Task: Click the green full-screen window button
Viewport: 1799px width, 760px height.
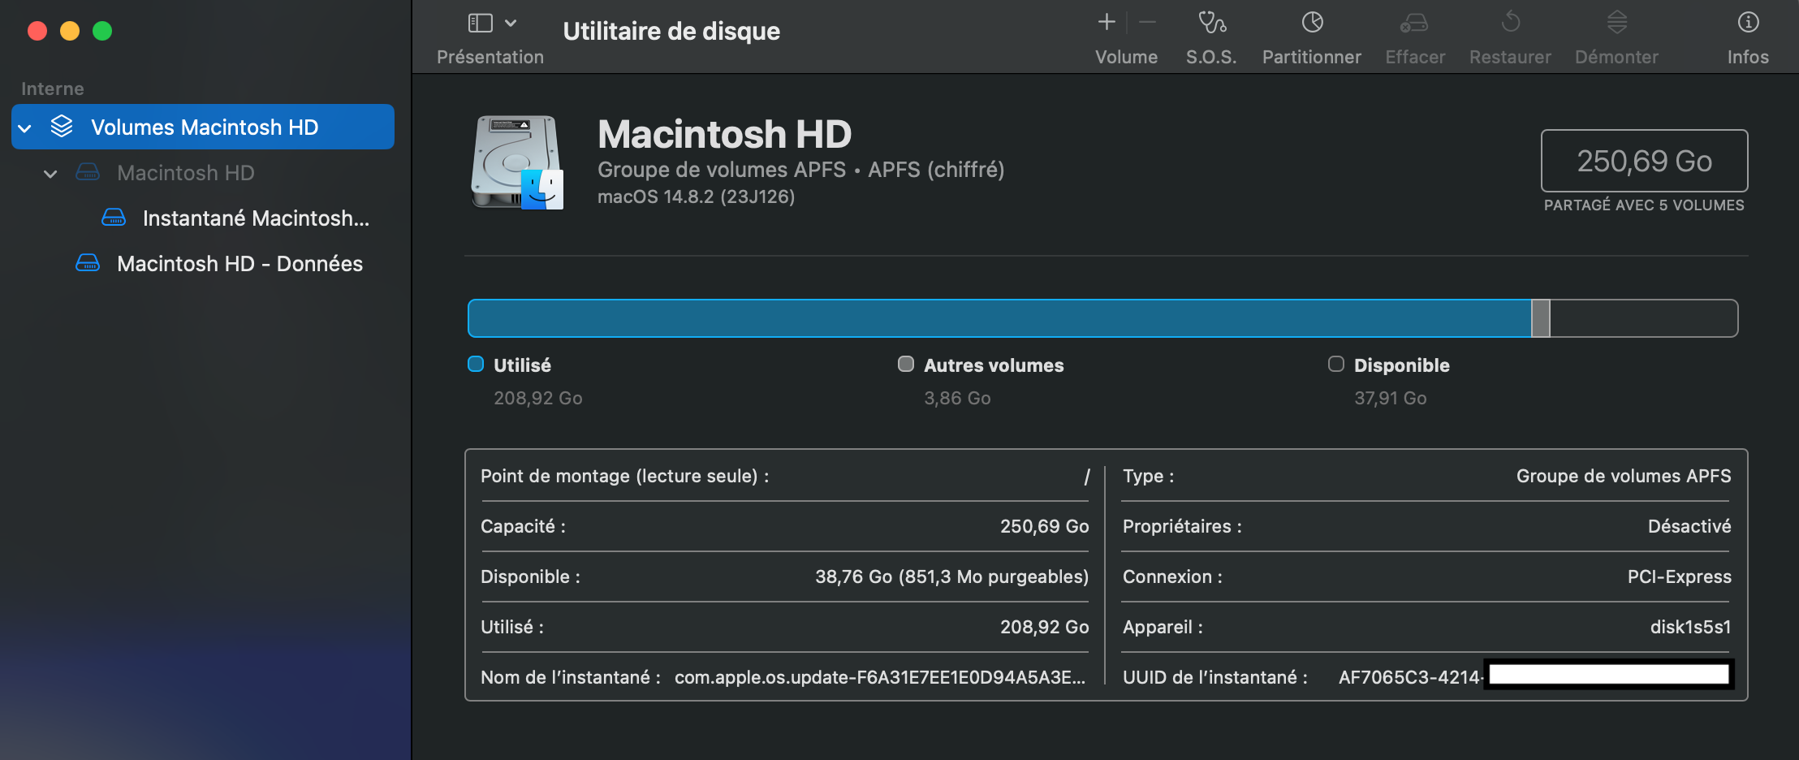Action: tap(102, 31)
